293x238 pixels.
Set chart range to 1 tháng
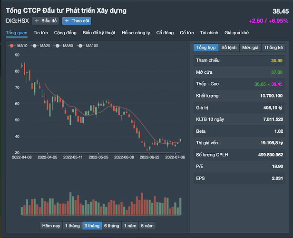(x=72, y=226)
